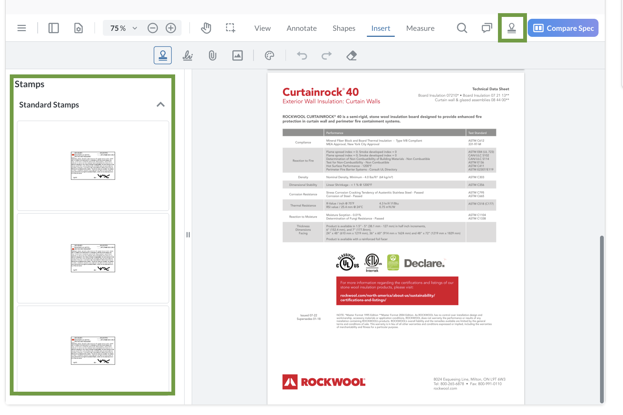Toggle the left panel icon

pyautogui.click(x=53, y=28)
